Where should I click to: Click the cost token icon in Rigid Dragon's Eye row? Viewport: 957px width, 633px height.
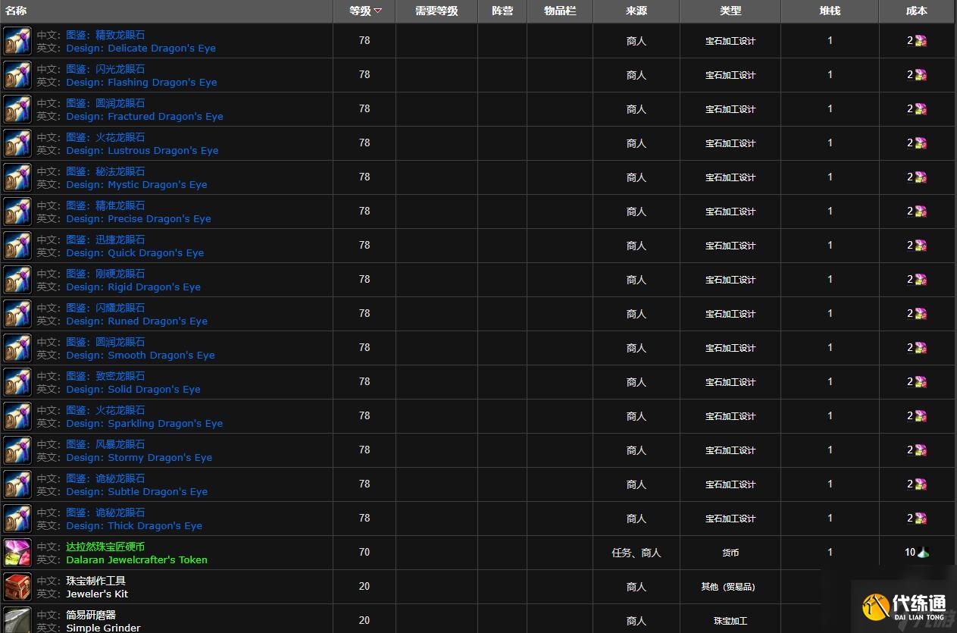921,280
